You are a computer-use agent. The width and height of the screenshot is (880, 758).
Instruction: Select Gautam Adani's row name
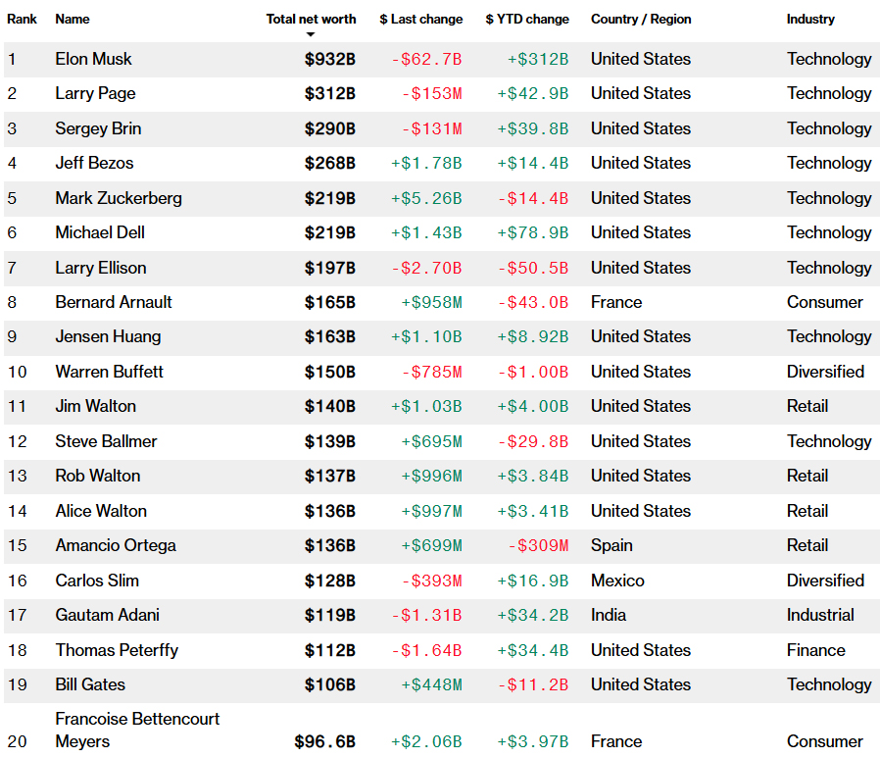[x=107, y=615]
